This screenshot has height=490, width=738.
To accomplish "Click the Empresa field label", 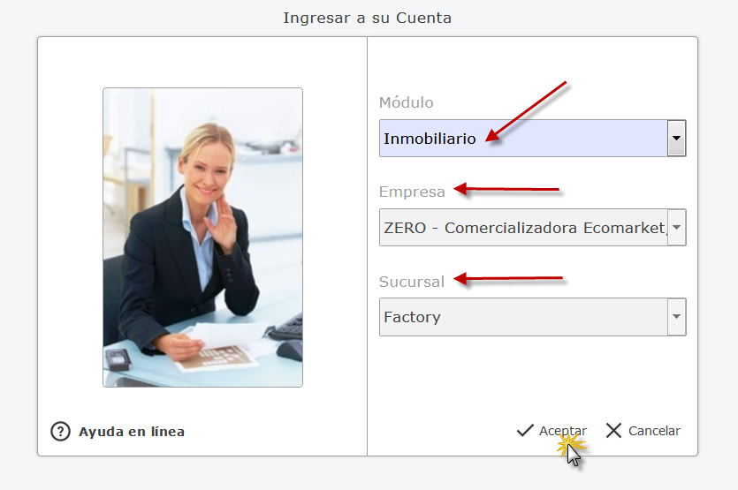I will [412, 192].
